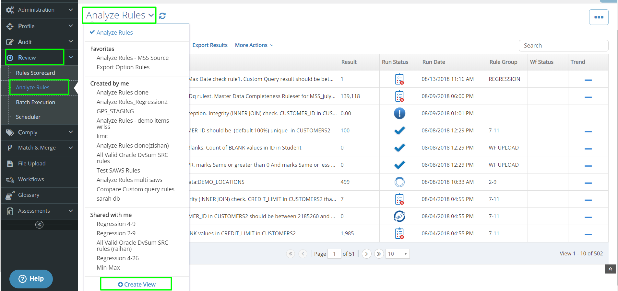Viewport: 618px width, 291px height.
Task: Click inside the Search field
Action: [x=564, y=46]
